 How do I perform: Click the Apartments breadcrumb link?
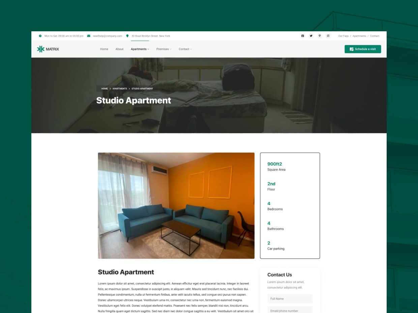[x=120, y=89]
